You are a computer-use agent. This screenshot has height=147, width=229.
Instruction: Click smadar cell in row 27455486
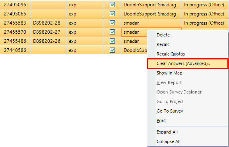click(x=134, y=41)
